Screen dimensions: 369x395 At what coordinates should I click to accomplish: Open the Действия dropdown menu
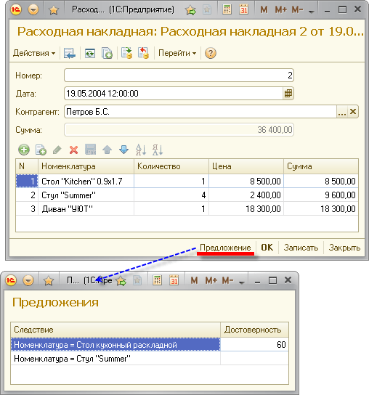34,53
